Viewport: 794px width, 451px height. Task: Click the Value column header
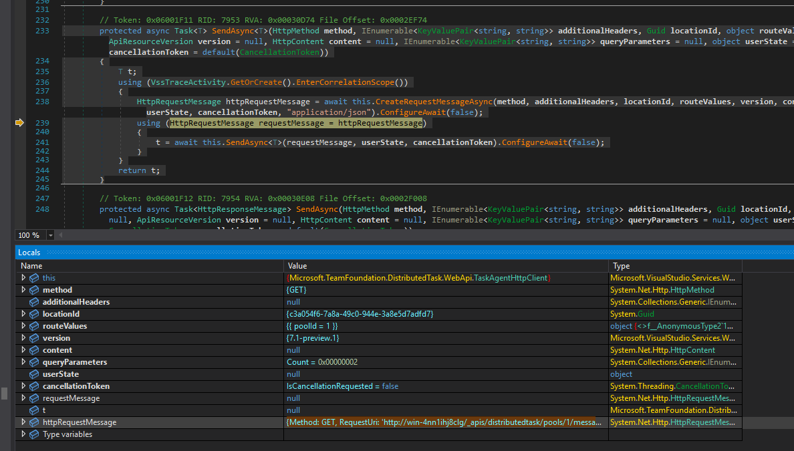(x=297, y=266)
